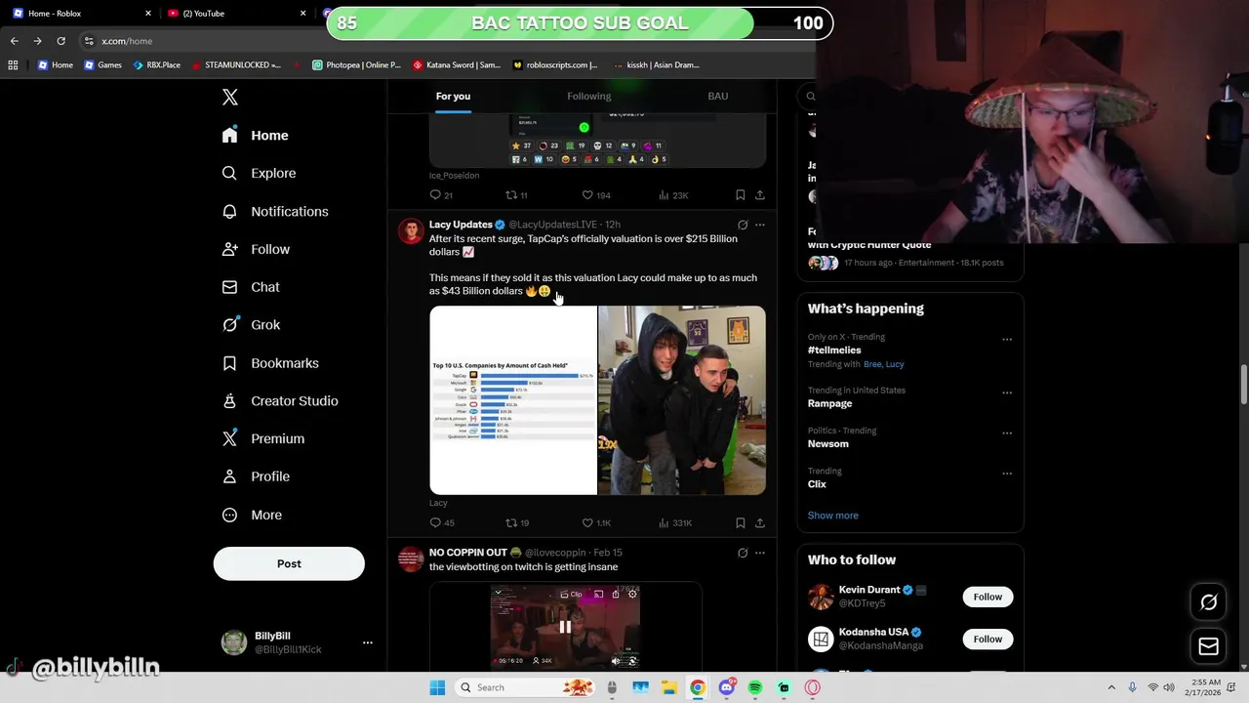Image resolution: width=1249 pixels, height=703 pixels.
Task: Open options for Rampage trend
Action: 1007,393
